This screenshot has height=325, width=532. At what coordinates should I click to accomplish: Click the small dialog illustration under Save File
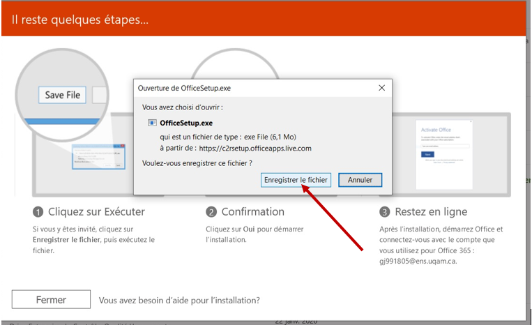pos(99,156)
